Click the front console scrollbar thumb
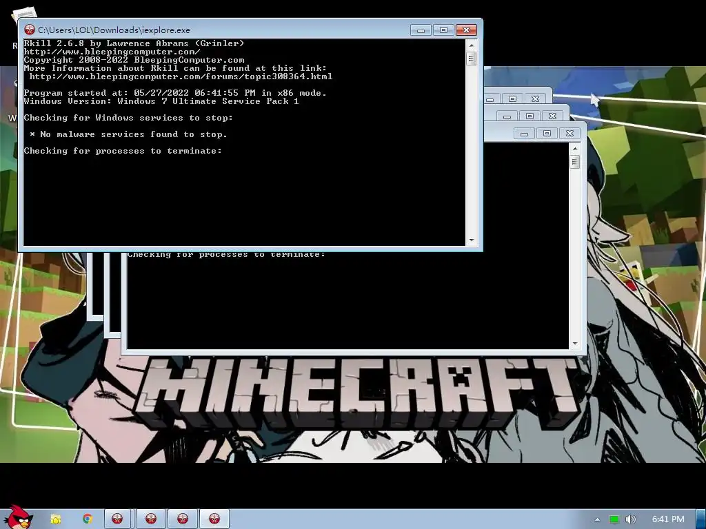The height and width of the screenshot is (529, 706). 472,59
